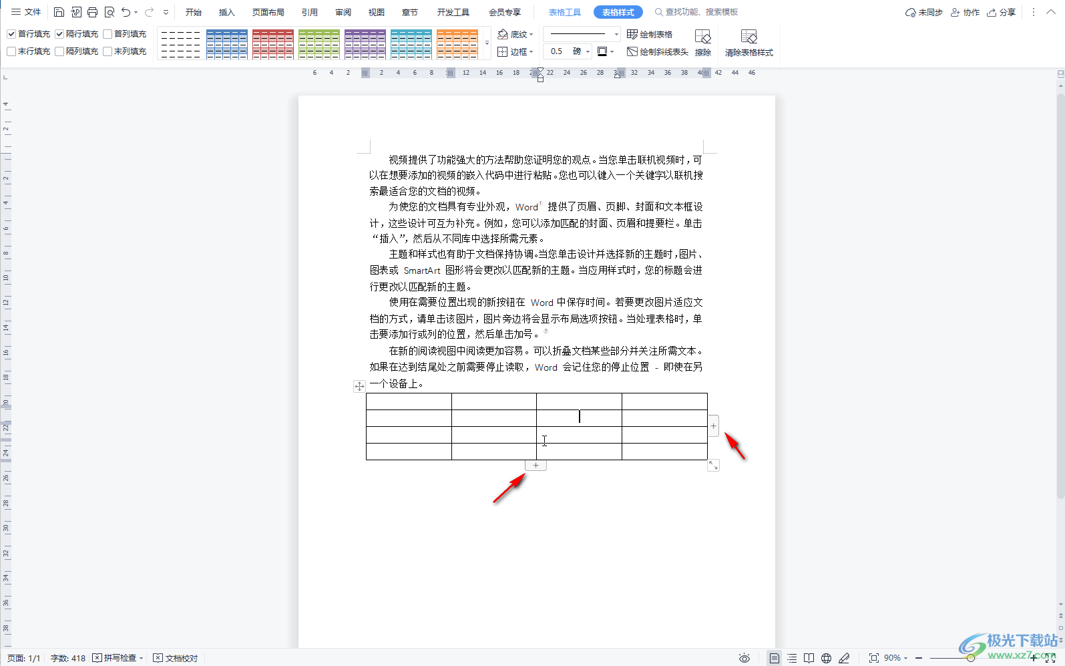
Task: Switch to the 开始 tab
Action: [194, 12]
